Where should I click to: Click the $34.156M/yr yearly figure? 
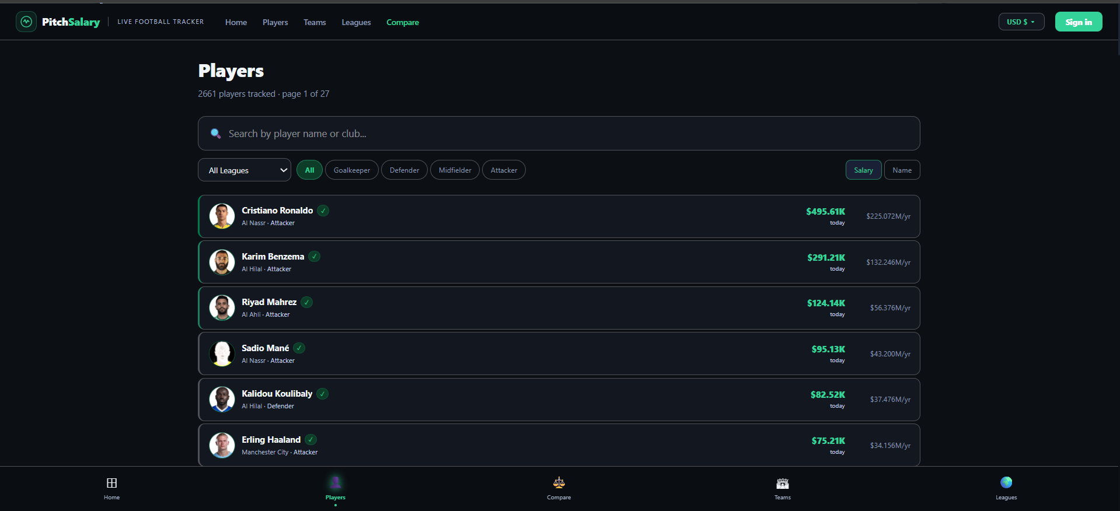click(890, 446)
